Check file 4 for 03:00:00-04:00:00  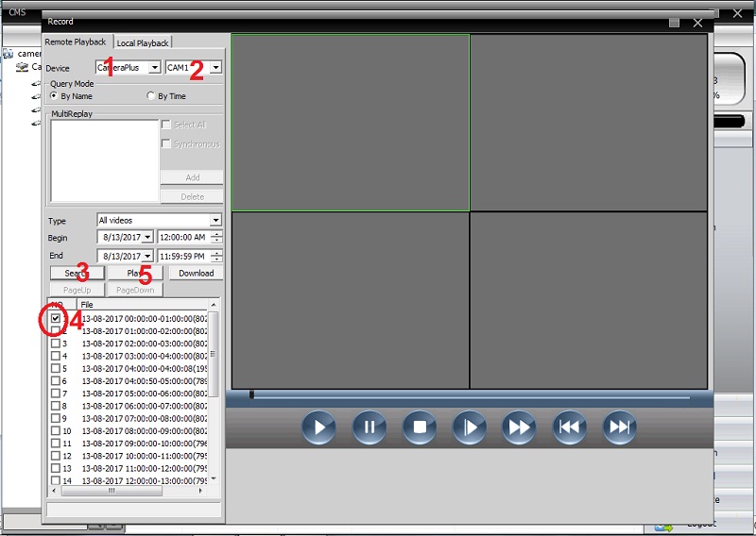[x=56, y=356]
